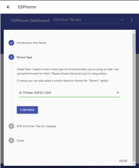
Task: Click the Done! step label
Action: pos(20,141)
